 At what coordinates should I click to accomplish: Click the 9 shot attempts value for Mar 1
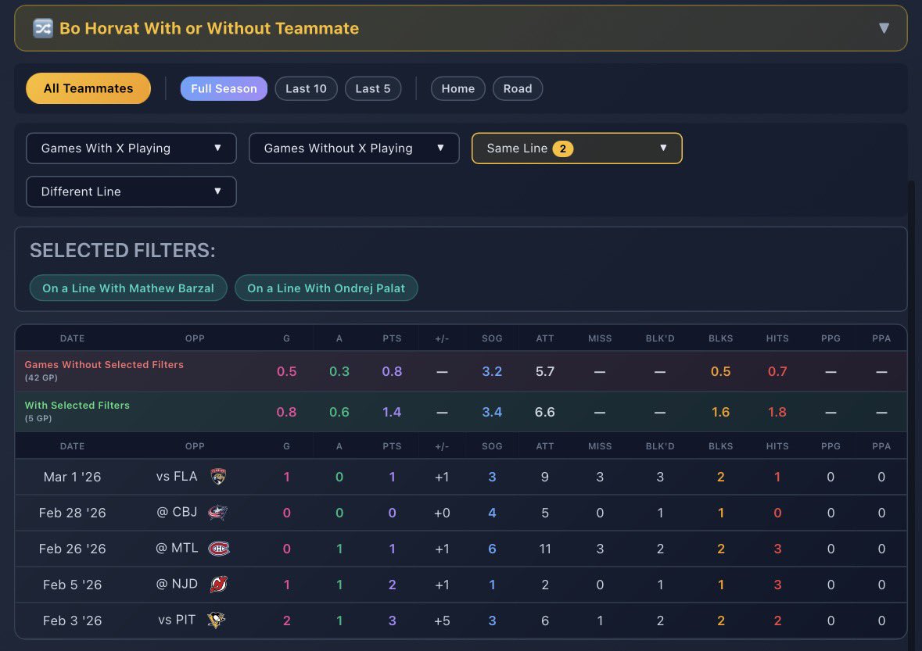click(x=545, y=477)
